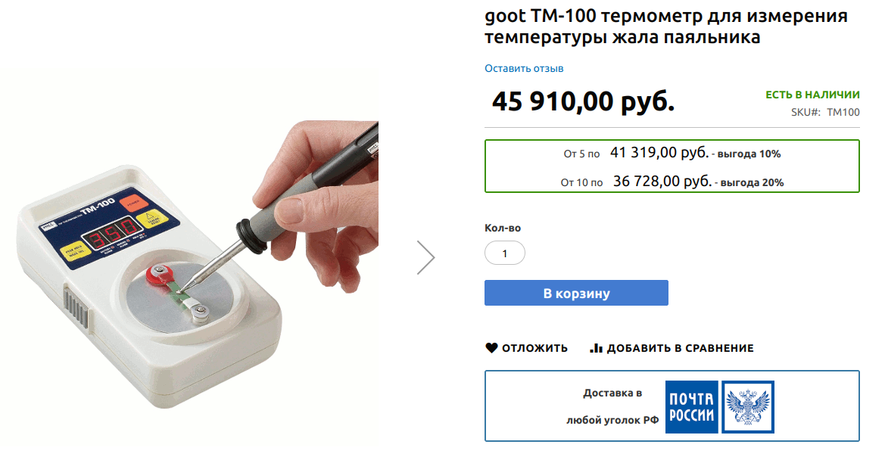Focus the Кол-во quantity field
This screenshot has width=885, height=460.
coord(505,253)
